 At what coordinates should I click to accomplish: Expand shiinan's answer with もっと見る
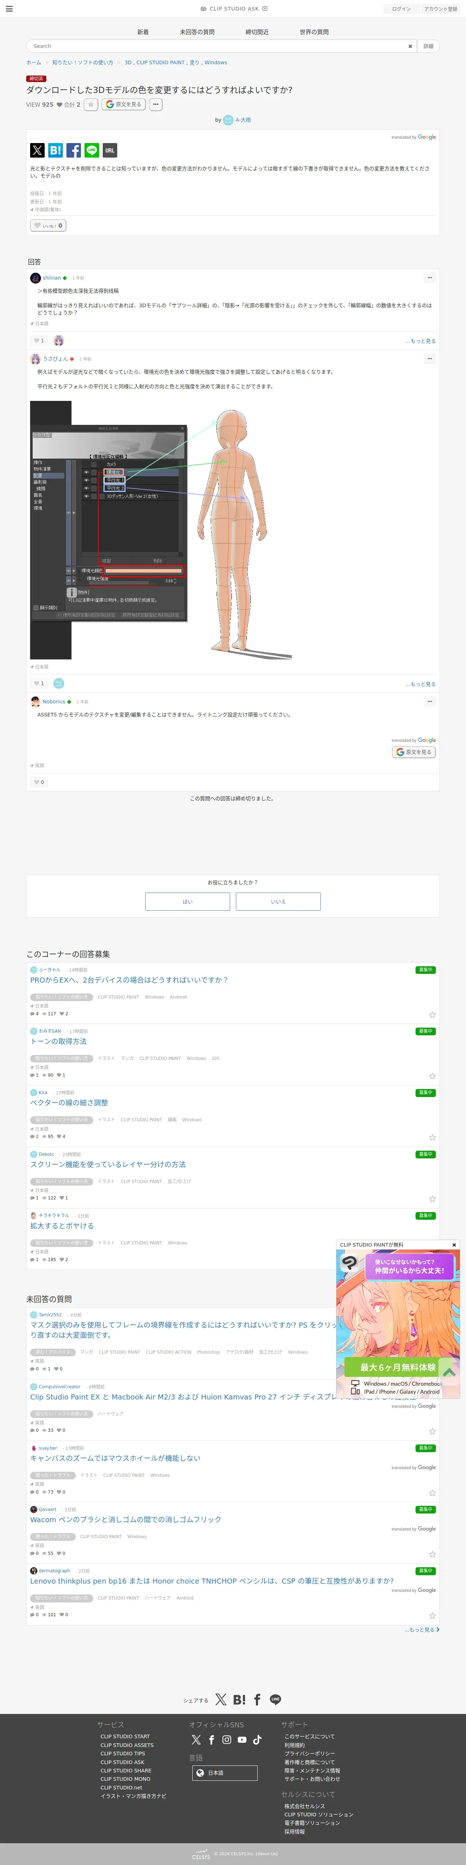pos(420,341)
